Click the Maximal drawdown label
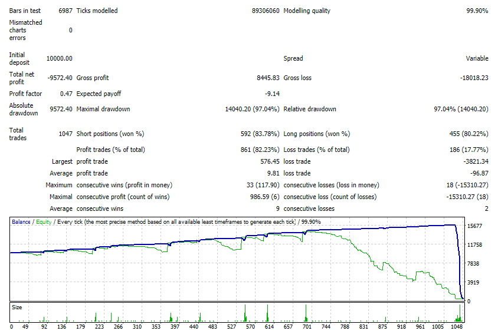This screenshot has height=331, width=498. 103,109
